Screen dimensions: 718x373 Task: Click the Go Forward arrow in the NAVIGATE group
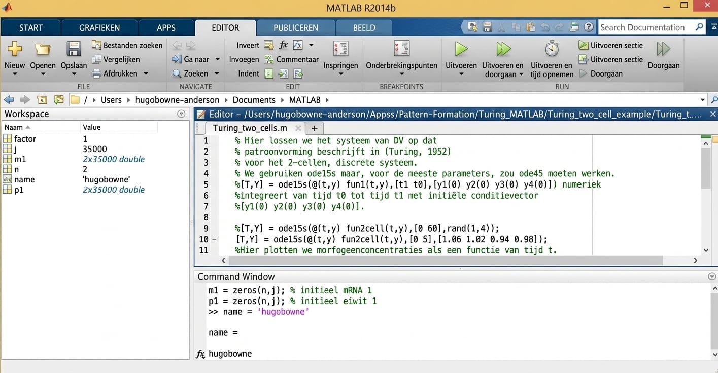191,45
